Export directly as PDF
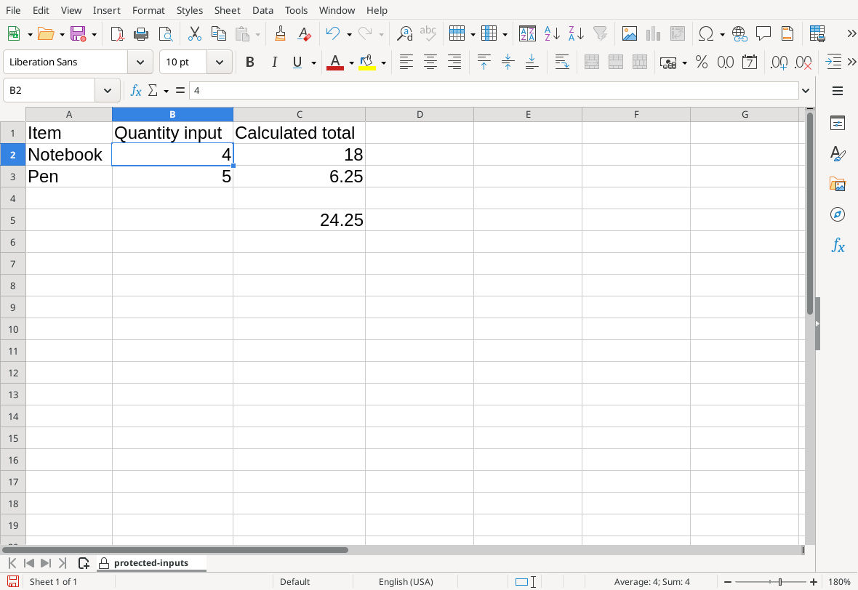This screenshot has height=590, width=858. (117, 34)
